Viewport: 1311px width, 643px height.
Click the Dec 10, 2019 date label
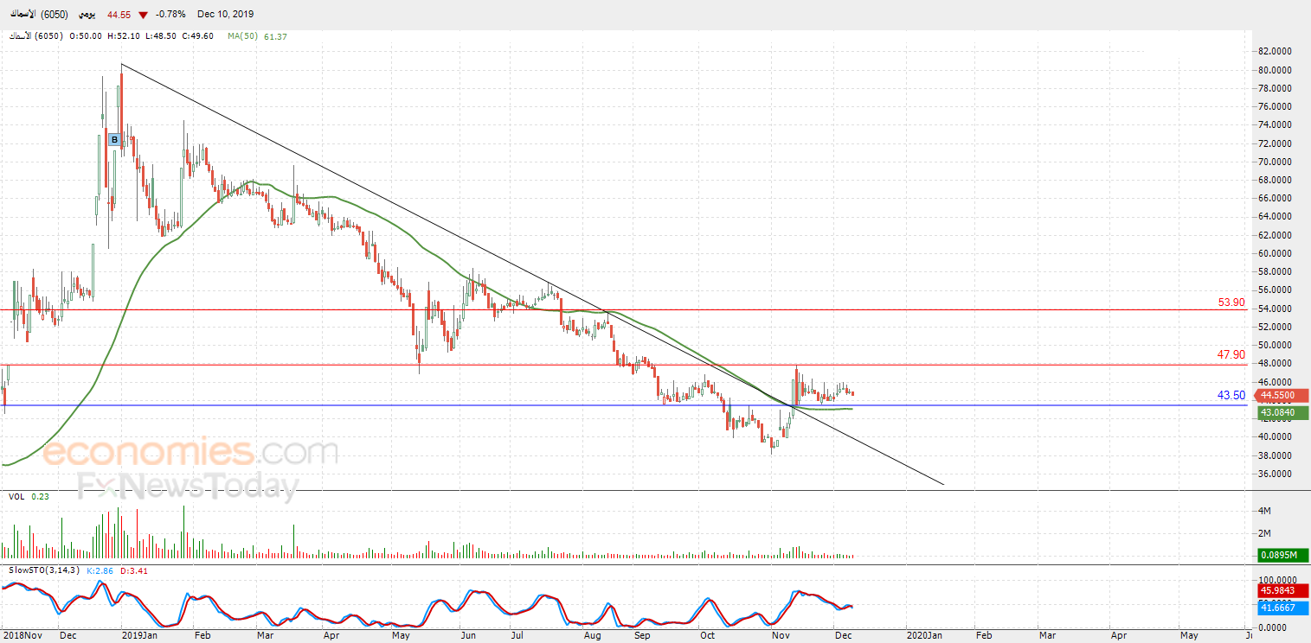(x=226, y=15)
